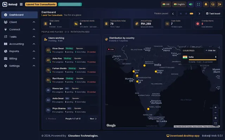Expand the Accounting chevron
The height and width of the screenshot is (140, 225).
pyautogui.click(x=34, y=44)
